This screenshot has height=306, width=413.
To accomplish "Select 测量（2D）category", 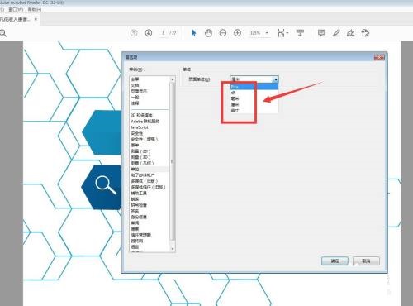I will pos(140,151).
